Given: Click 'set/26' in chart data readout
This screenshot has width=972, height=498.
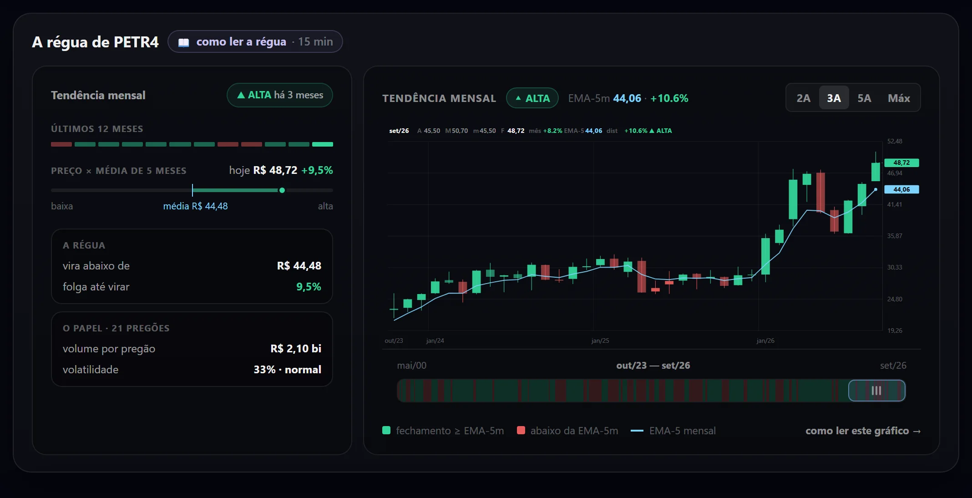Looking at the screenshot, I should click(399, 131).
